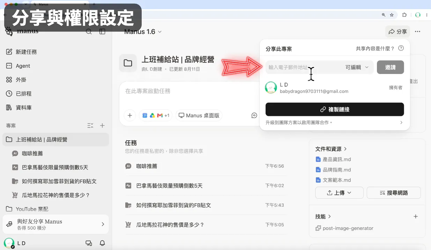This screenshot has height=250, width=431.
Task: Bookmark page with star icon
Action: (x=392, y=15)
